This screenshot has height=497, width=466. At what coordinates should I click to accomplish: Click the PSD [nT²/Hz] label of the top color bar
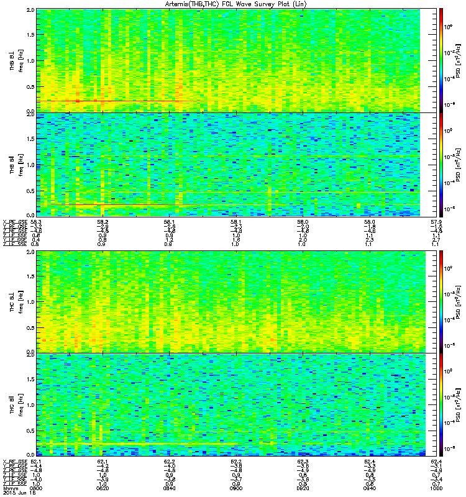click(x=458, y=60)
